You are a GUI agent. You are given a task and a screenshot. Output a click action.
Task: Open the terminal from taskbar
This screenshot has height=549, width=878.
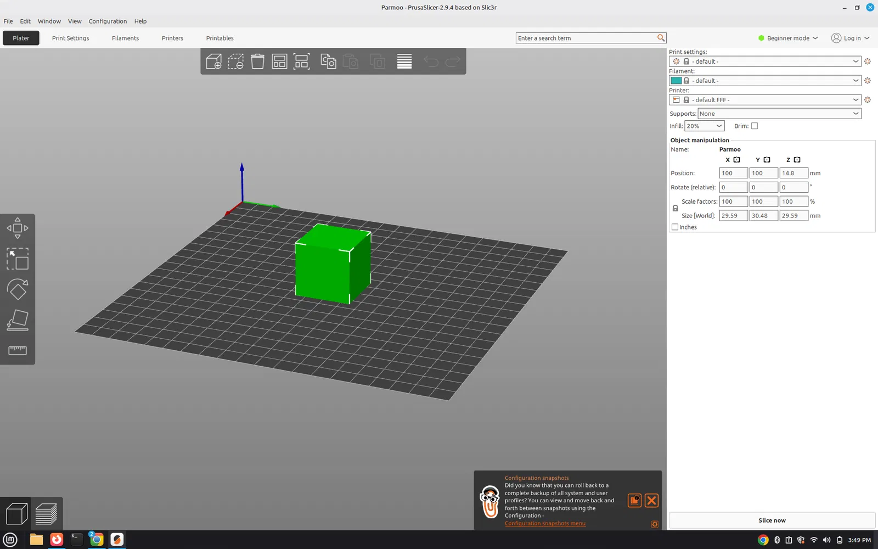point(76,540)
